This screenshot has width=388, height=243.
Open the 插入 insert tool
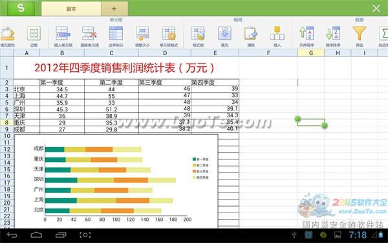(277, 36)
